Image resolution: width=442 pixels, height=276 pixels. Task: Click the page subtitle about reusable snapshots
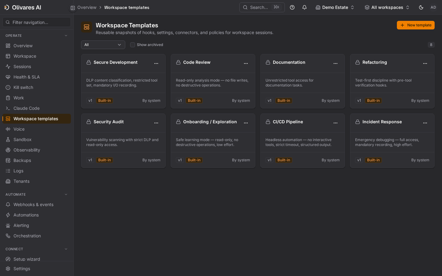184,33
